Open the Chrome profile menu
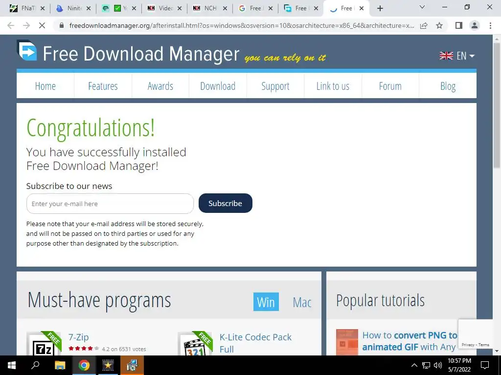Image resolution: width=501 pixels, height=375 pixels. tap(475, 25)
